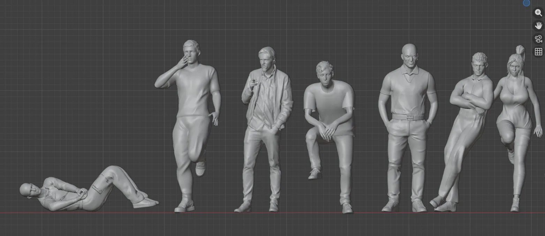This screenshot has height=236, width=545.
Task: Select the man touching his face
Action: point(190,125)
